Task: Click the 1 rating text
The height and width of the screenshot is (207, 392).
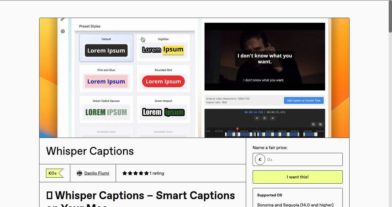Action: coord(157,173)
